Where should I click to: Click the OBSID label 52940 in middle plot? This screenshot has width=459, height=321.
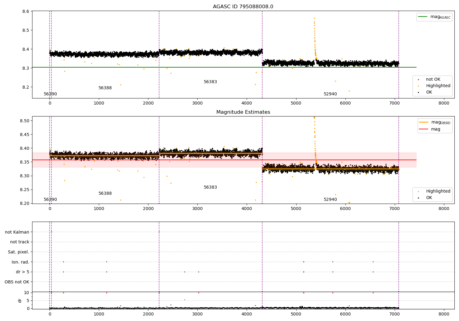(x=330, y=199)
